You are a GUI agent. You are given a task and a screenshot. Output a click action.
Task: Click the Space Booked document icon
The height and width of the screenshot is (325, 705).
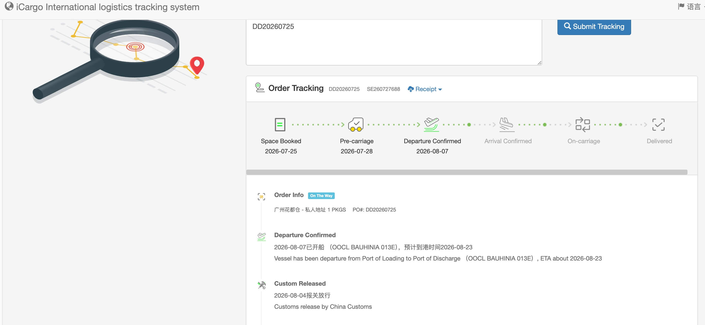click(280, 124)
